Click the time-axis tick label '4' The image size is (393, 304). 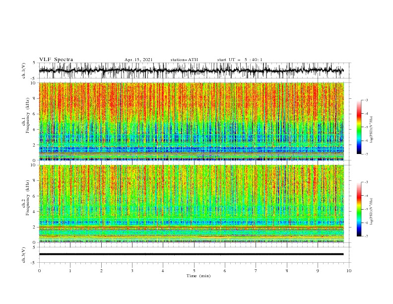coord(163,271)
